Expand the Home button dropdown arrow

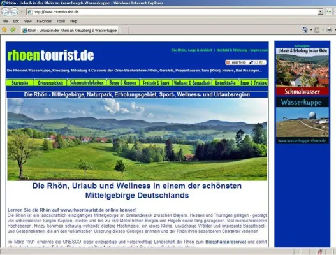(311, 30)
